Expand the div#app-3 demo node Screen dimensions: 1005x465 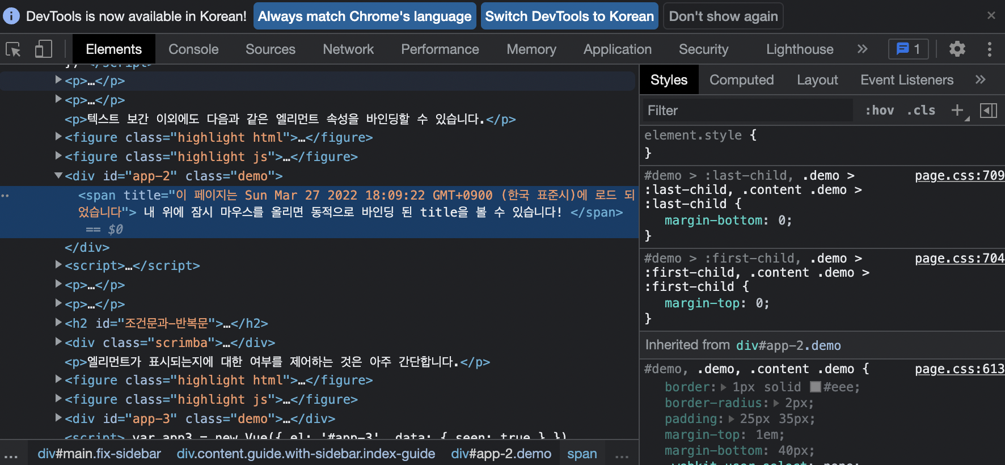point(58,418)
